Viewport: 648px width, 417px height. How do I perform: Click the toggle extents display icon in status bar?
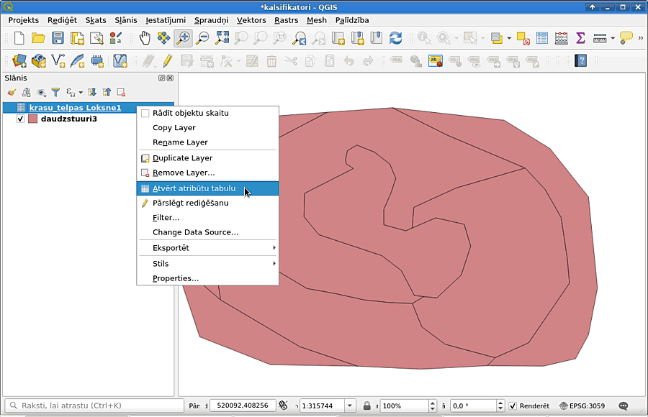(283, 405)
